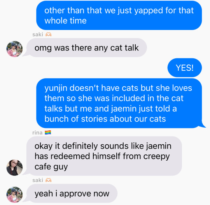Tap the tail of the long blue cat bubble
This screenshot has width=210, height=205.
[202, 125]
